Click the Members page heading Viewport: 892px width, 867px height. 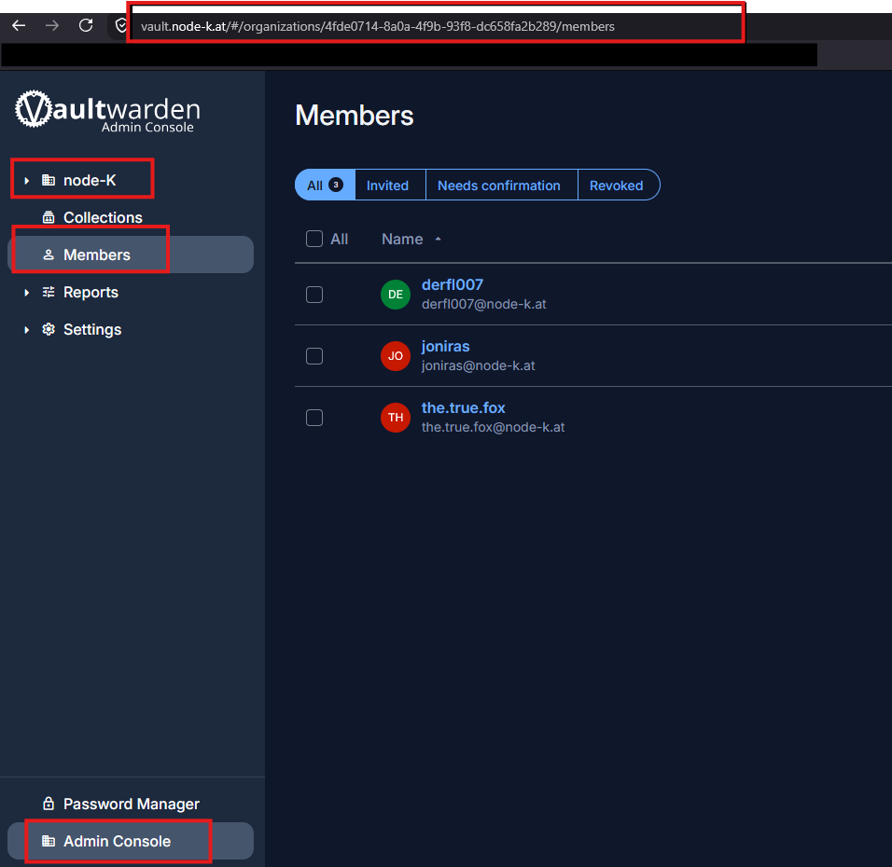pyautogui.click(x=355, y=116)
